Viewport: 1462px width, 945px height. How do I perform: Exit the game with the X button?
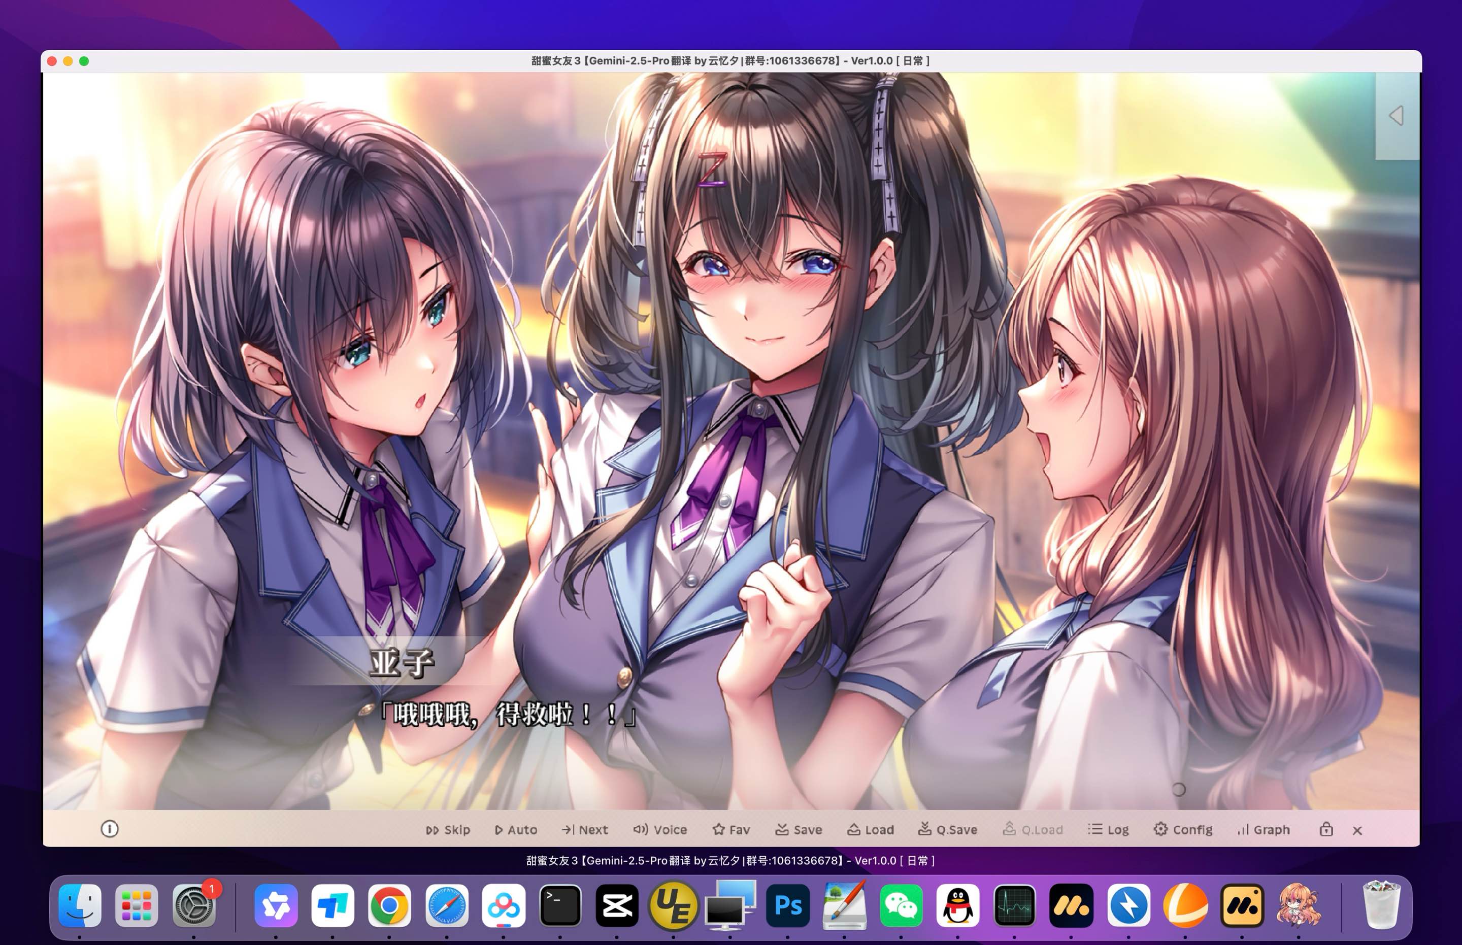1356,831
